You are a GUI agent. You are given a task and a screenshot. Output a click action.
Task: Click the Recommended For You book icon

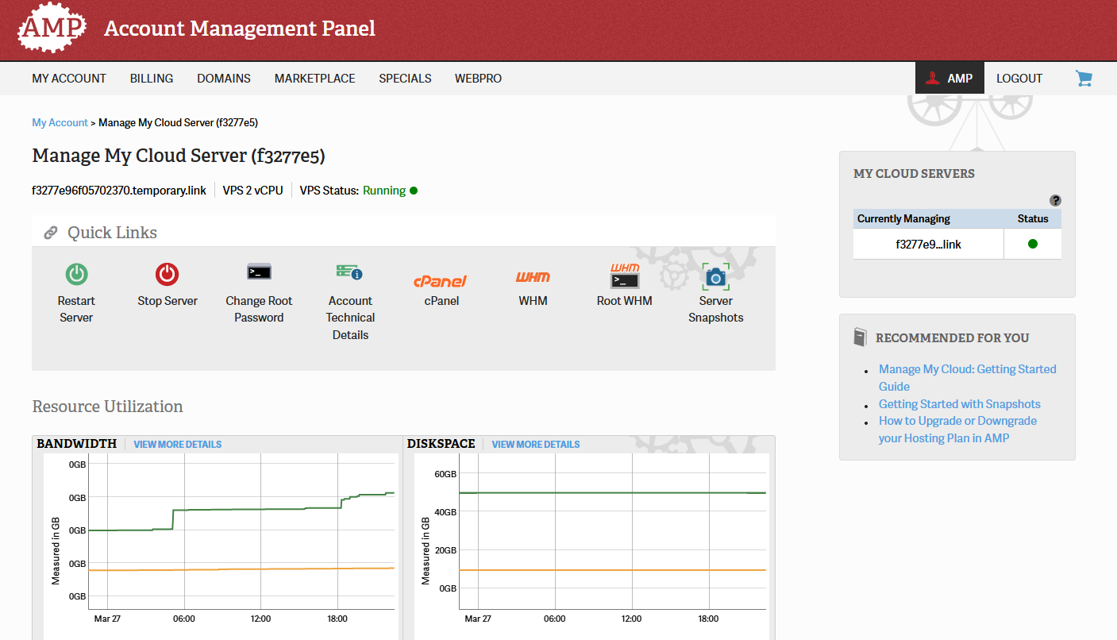pos(860,337)
